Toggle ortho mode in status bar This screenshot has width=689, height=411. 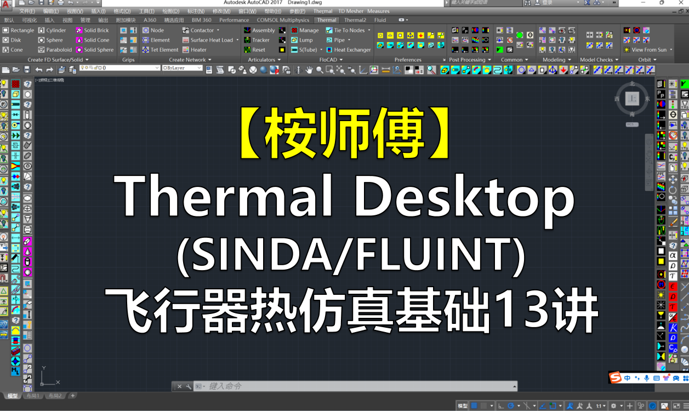click(x=501, y=406)
